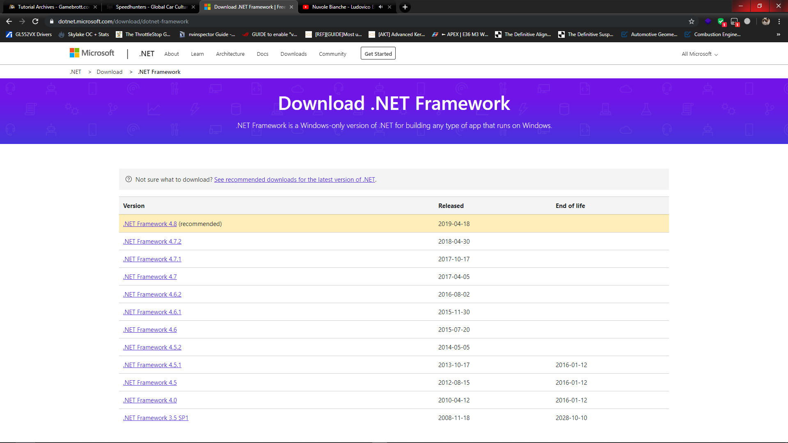Click the browser back arrow
The width and height of the screenshot is (788, 443).
(x=9, y=21)
